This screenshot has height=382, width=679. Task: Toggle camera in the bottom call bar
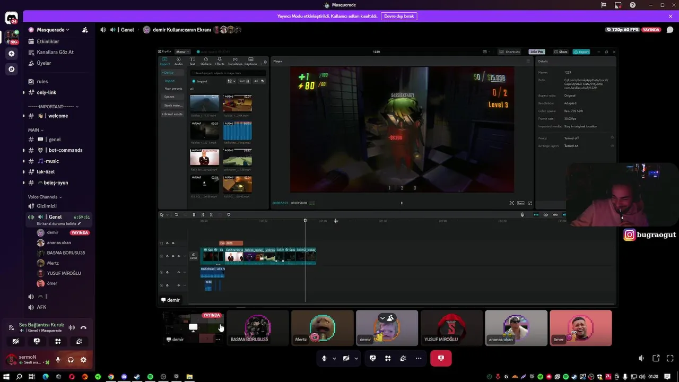tap(346, 358)
